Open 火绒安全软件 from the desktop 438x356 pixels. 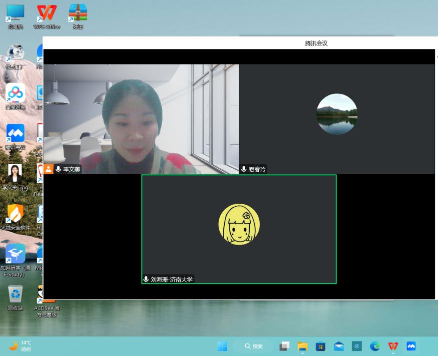click(15, 214)
